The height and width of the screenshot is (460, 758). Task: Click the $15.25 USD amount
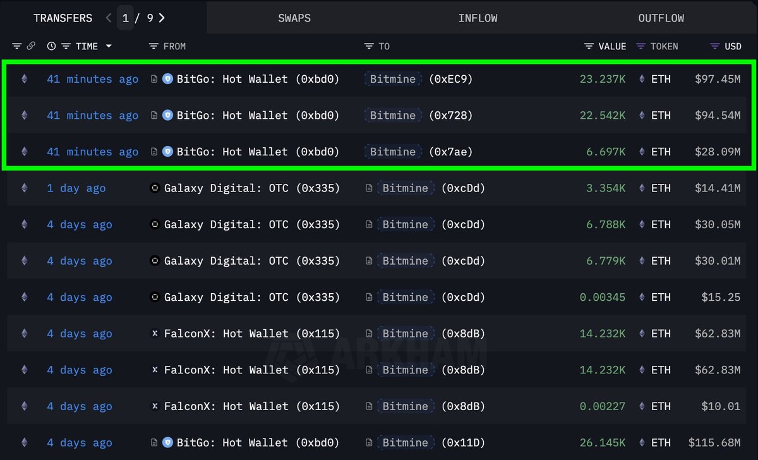721,298
